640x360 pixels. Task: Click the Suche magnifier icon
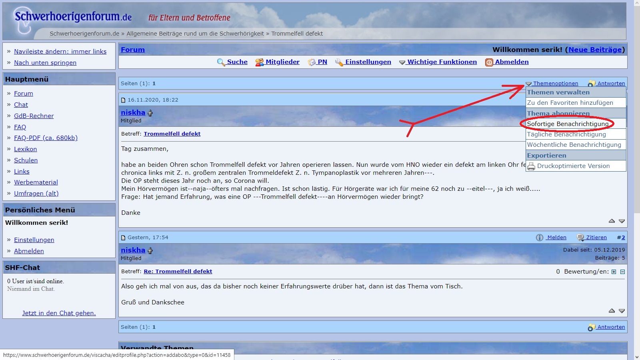(221, 62)
